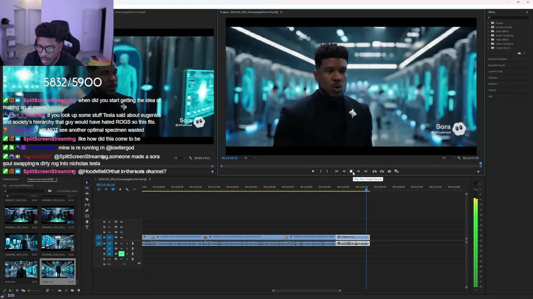Add marker in Program monitor transport
The height and width of the screenshot is (299, 533).
313,171
